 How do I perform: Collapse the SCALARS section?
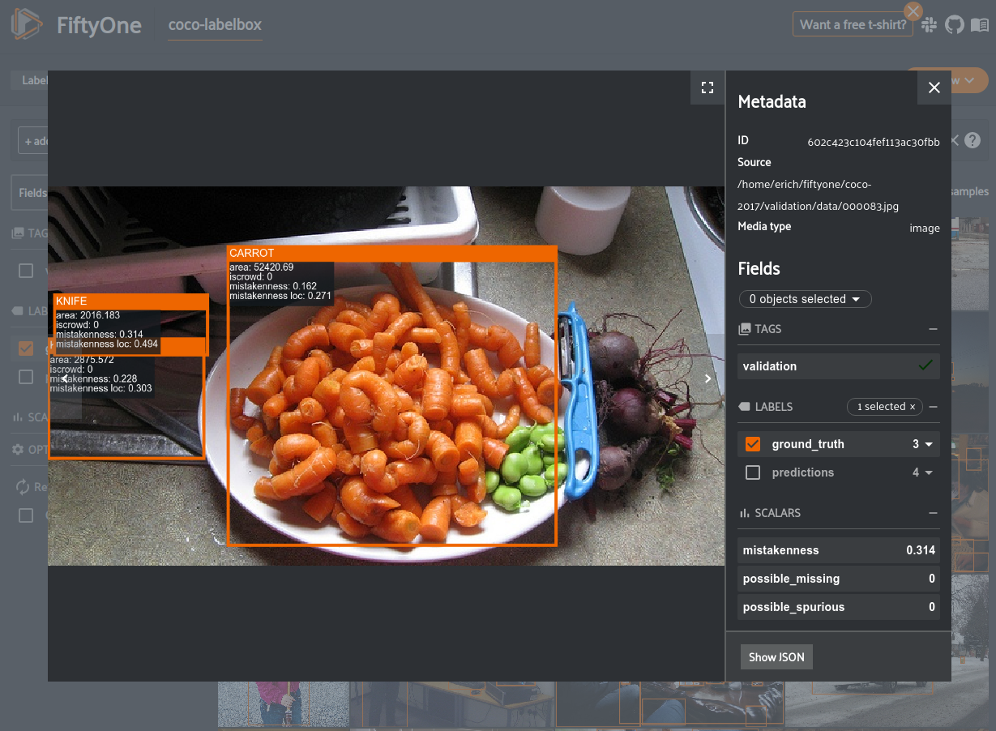(x=933, y=513)
